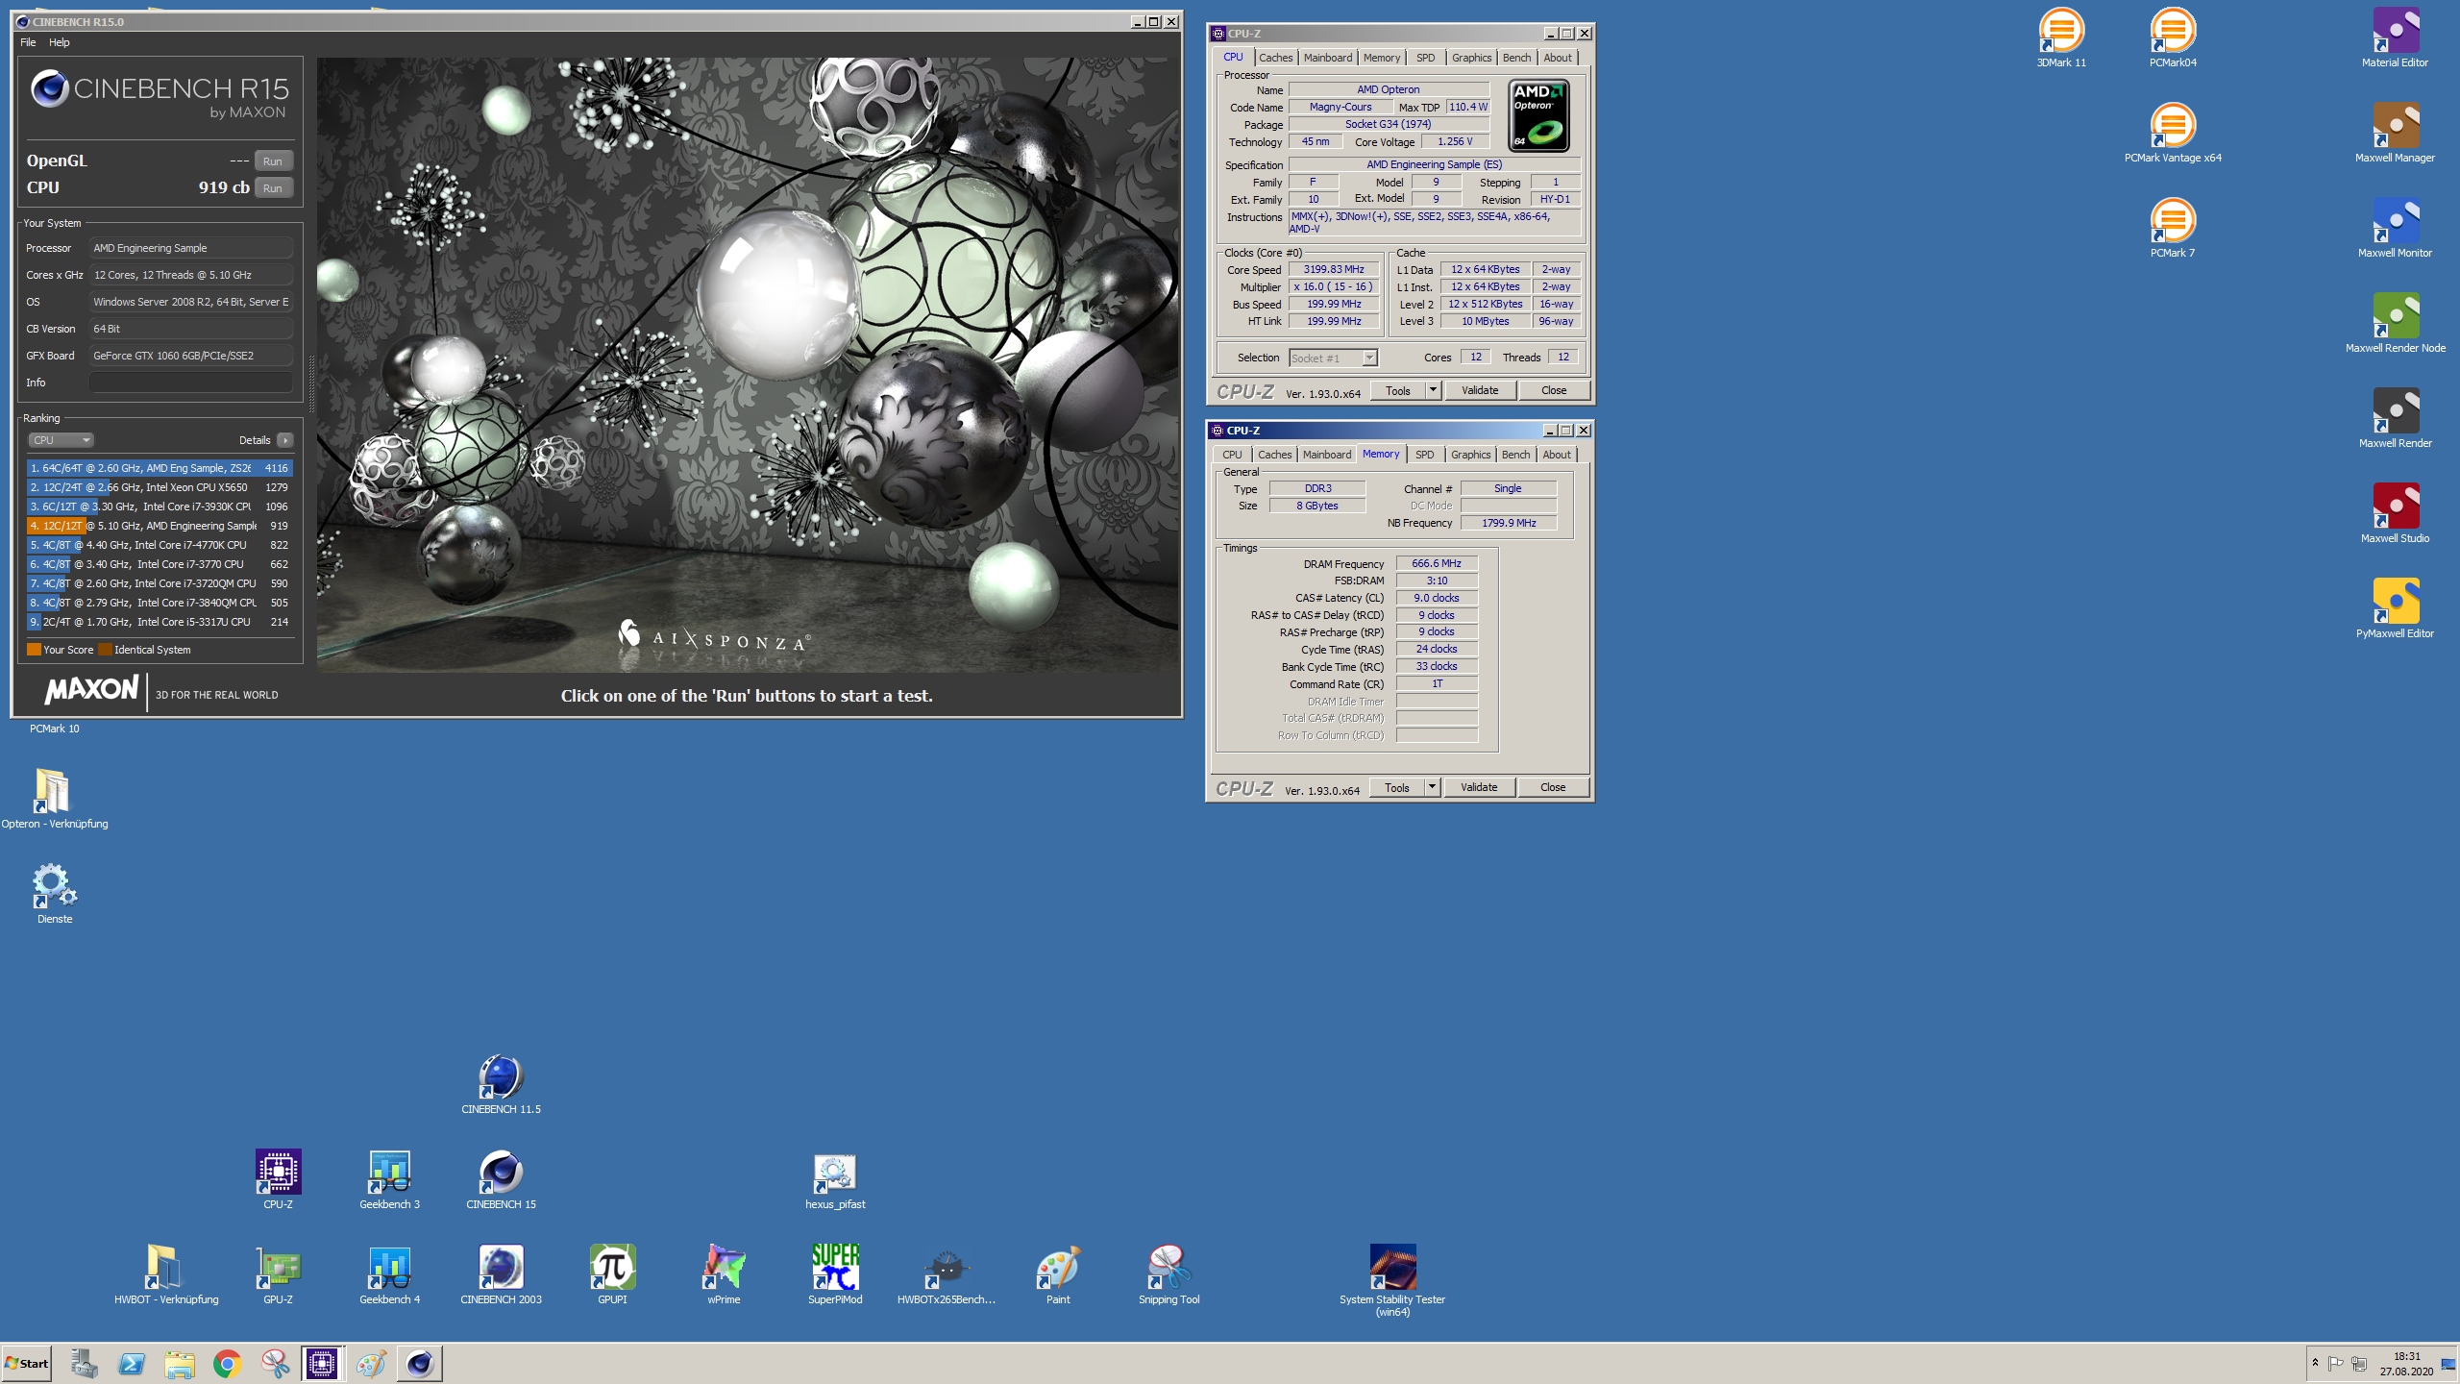Switch to Caches tab in top CPU-Z
The height and width of the screenshot is (1384, 2460).
click(1275, 58)
